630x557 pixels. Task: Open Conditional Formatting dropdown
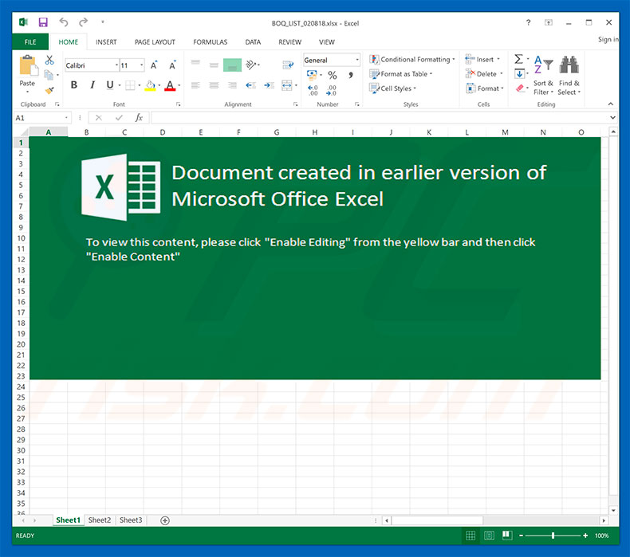pyautogui.click(x=412, y=60)
